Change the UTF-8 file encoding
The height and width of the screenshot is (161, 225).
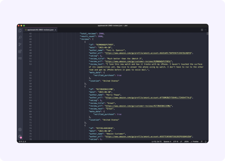click(176, 141)
